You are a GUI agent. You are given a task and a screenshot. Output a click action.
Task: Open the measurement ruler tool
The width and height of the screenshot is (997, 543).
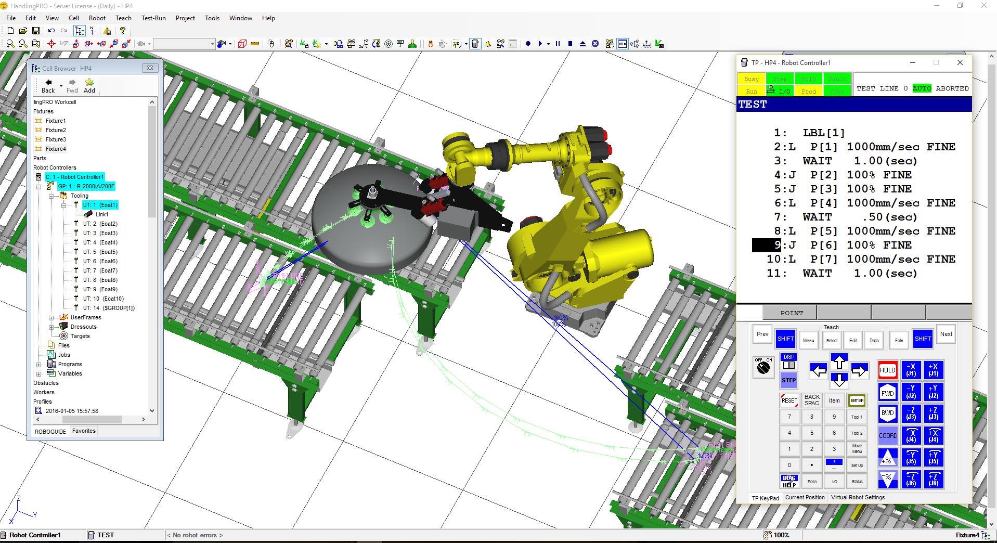(255, 44)
